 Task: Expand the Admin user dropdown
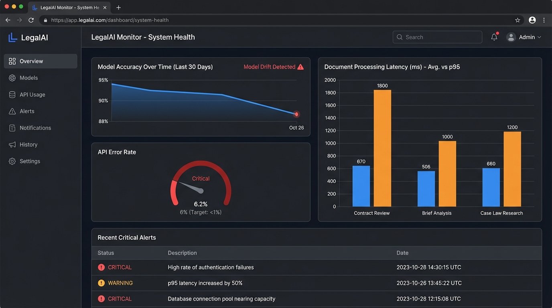(524, 37)
